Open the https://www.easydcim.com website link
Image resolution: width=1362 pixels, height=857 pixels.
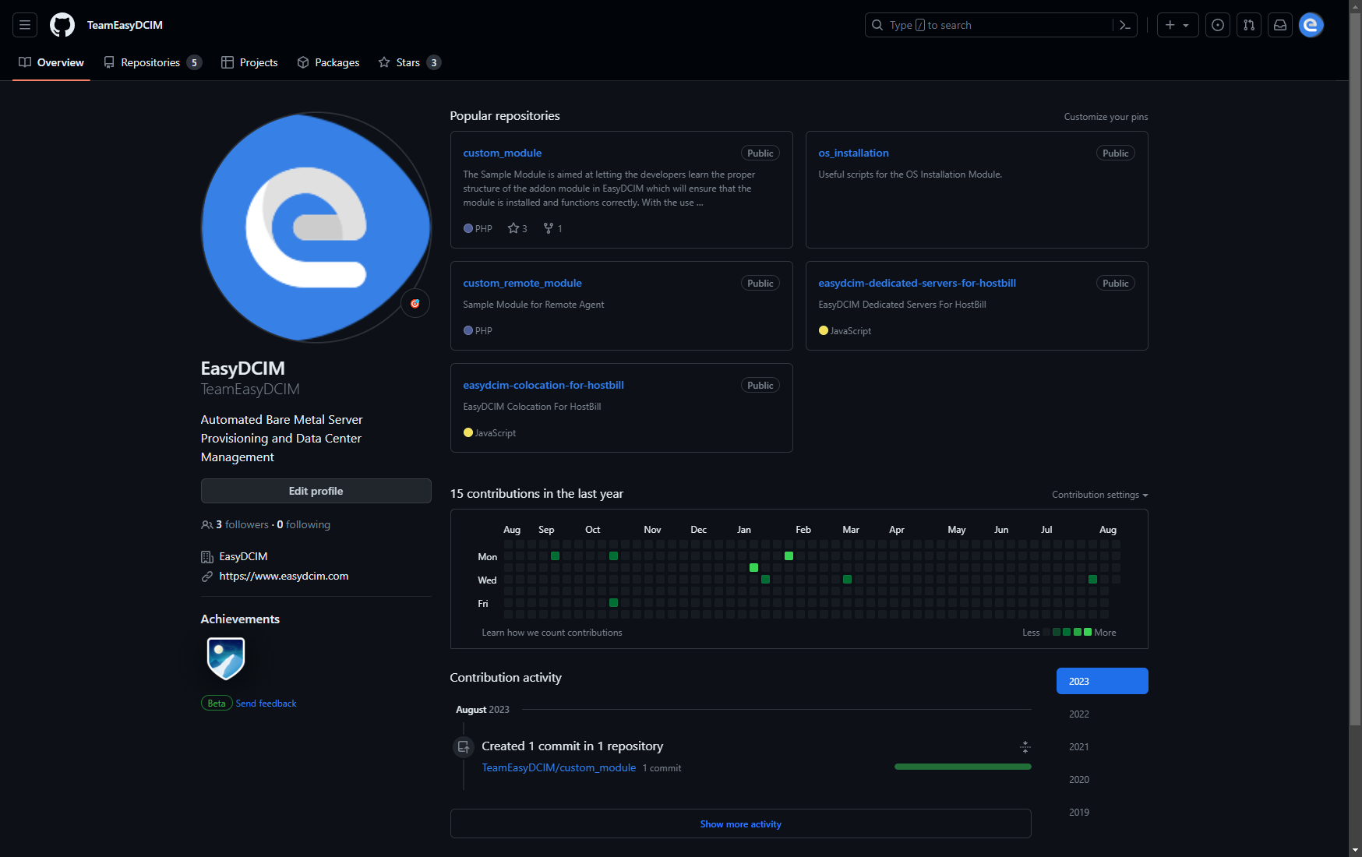(x=284, y=576)
